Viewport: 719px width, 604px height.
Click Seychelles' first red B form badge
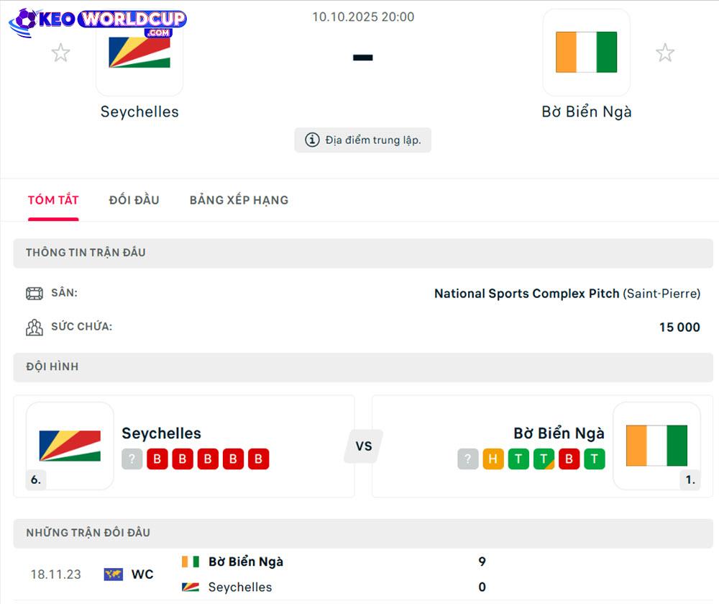[x=157, y=459]
